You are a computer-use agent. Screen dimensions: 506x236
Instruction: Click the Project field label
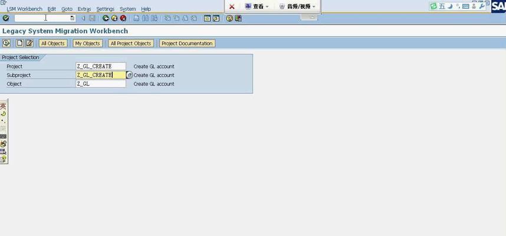pos(15,66)
